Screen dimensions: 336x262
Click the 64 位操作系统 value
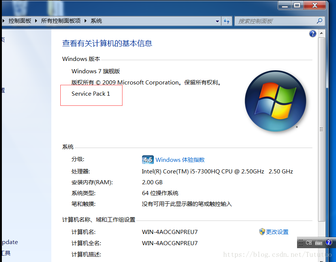pos(160,193)
